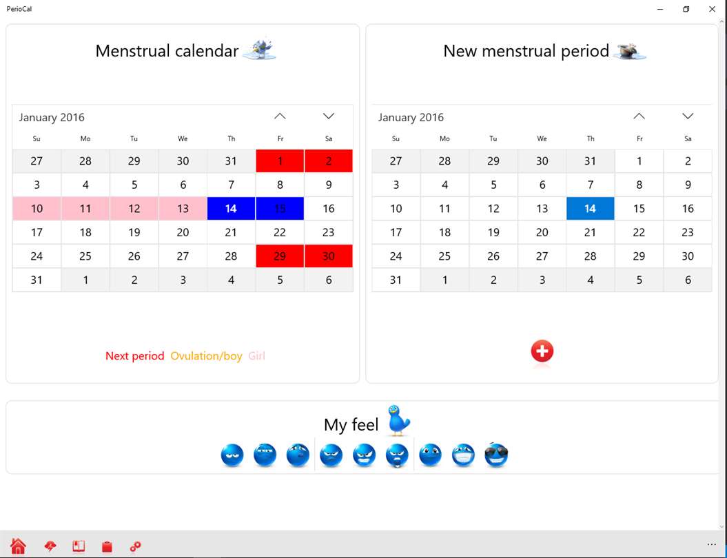The width and height of the screenshot is (727, 558).
Task: Click the Ovulation/boy legend label
Action: tap(206, 356)
